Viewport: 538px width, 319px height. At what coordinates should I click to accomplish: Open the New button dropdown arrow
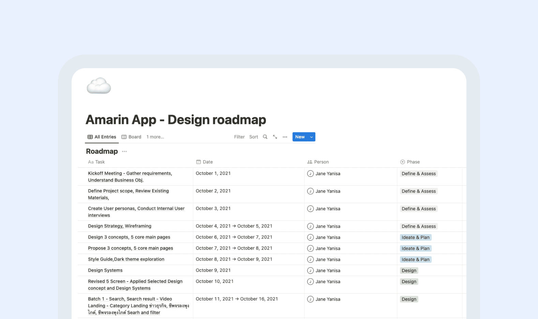pyautogui.click(x=311, y=137)
